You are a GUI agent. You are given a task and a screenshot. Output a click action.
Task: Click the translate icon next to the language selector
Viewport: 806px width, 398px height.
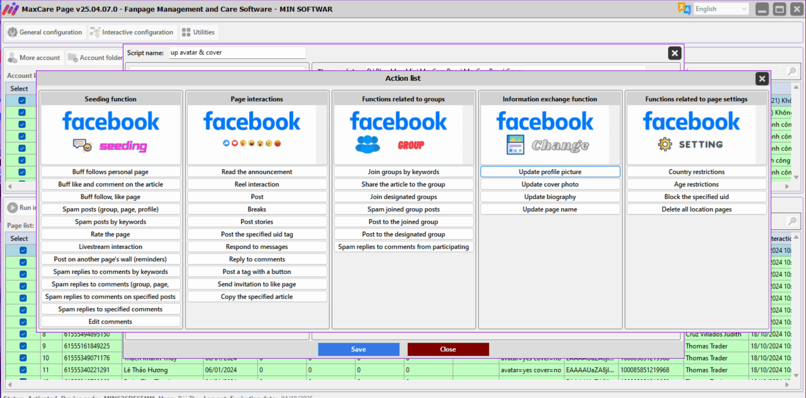684,9
